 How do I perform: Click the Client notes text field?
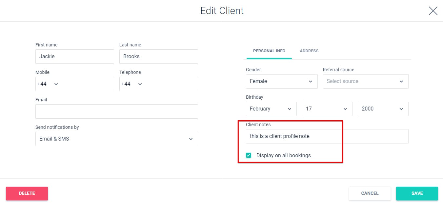click(327, 136)
